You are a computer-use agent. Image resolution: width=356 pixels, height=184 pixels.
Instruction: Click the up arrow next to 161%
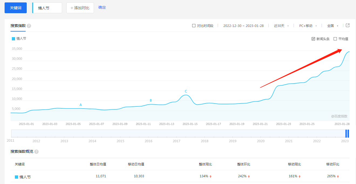click(300, 176)
